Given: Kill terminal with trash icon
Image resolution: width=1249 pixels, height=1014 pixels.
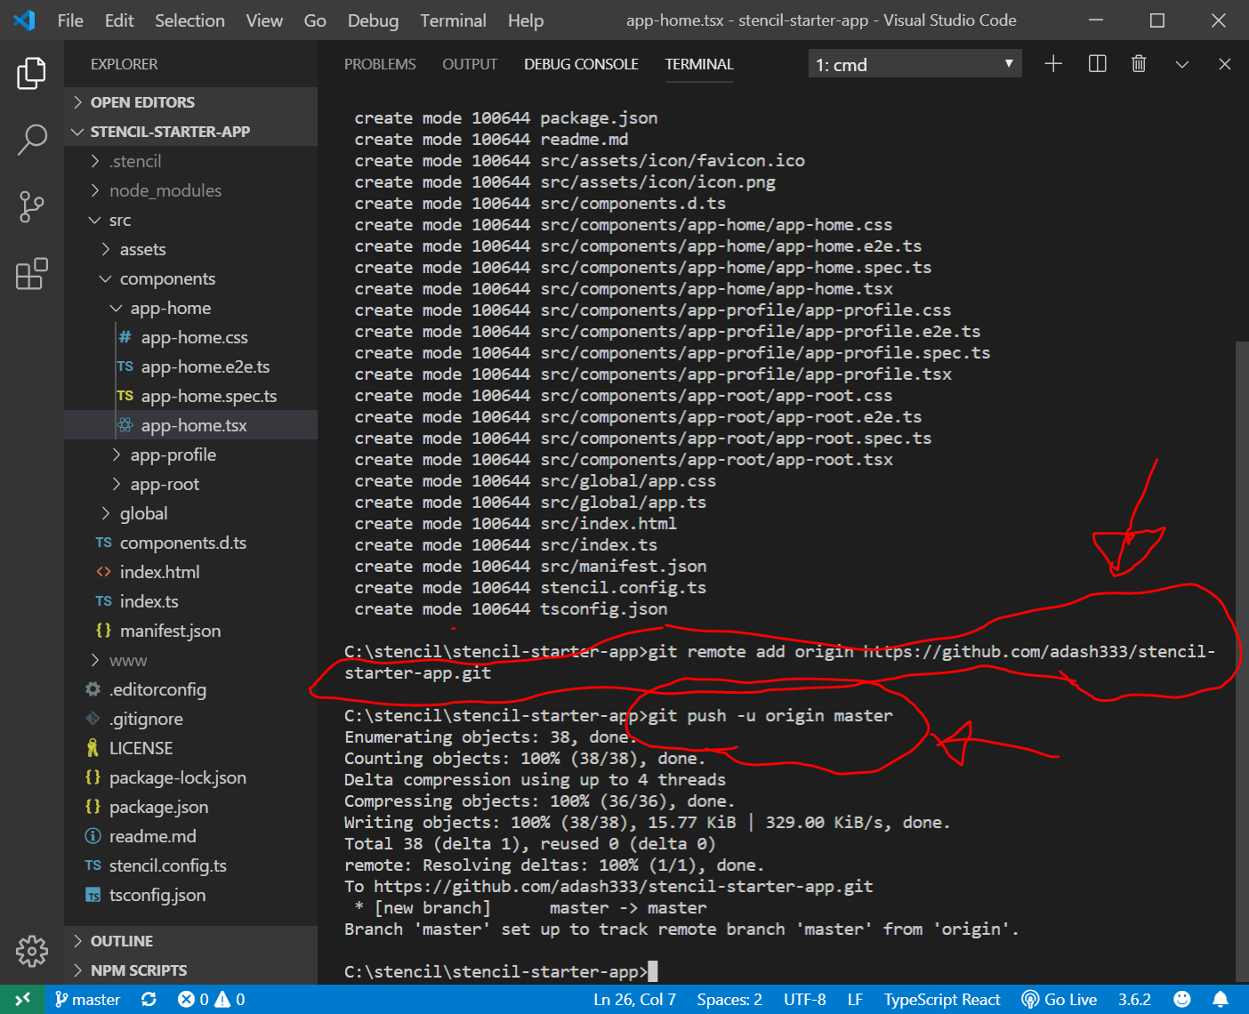Looking at the screenshot, I should point(1139,64).
